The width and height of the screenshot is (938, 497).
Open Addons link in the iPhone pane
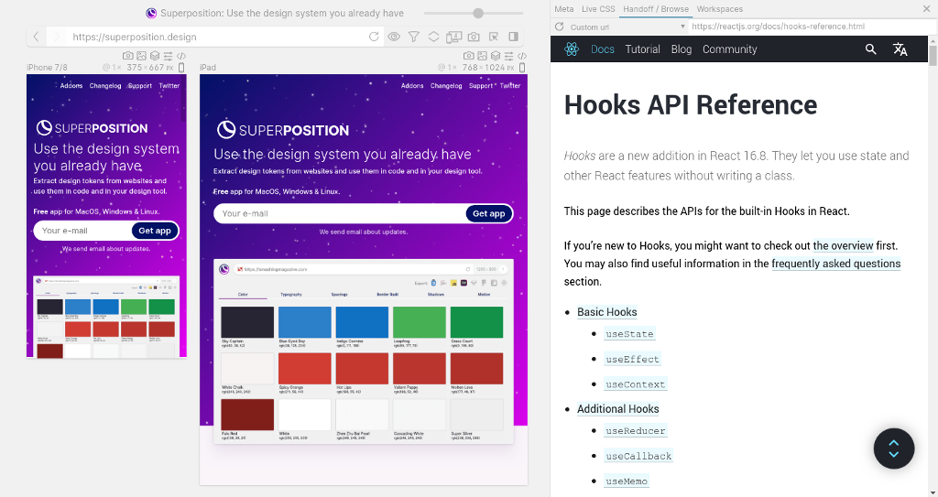click(71, 85)
